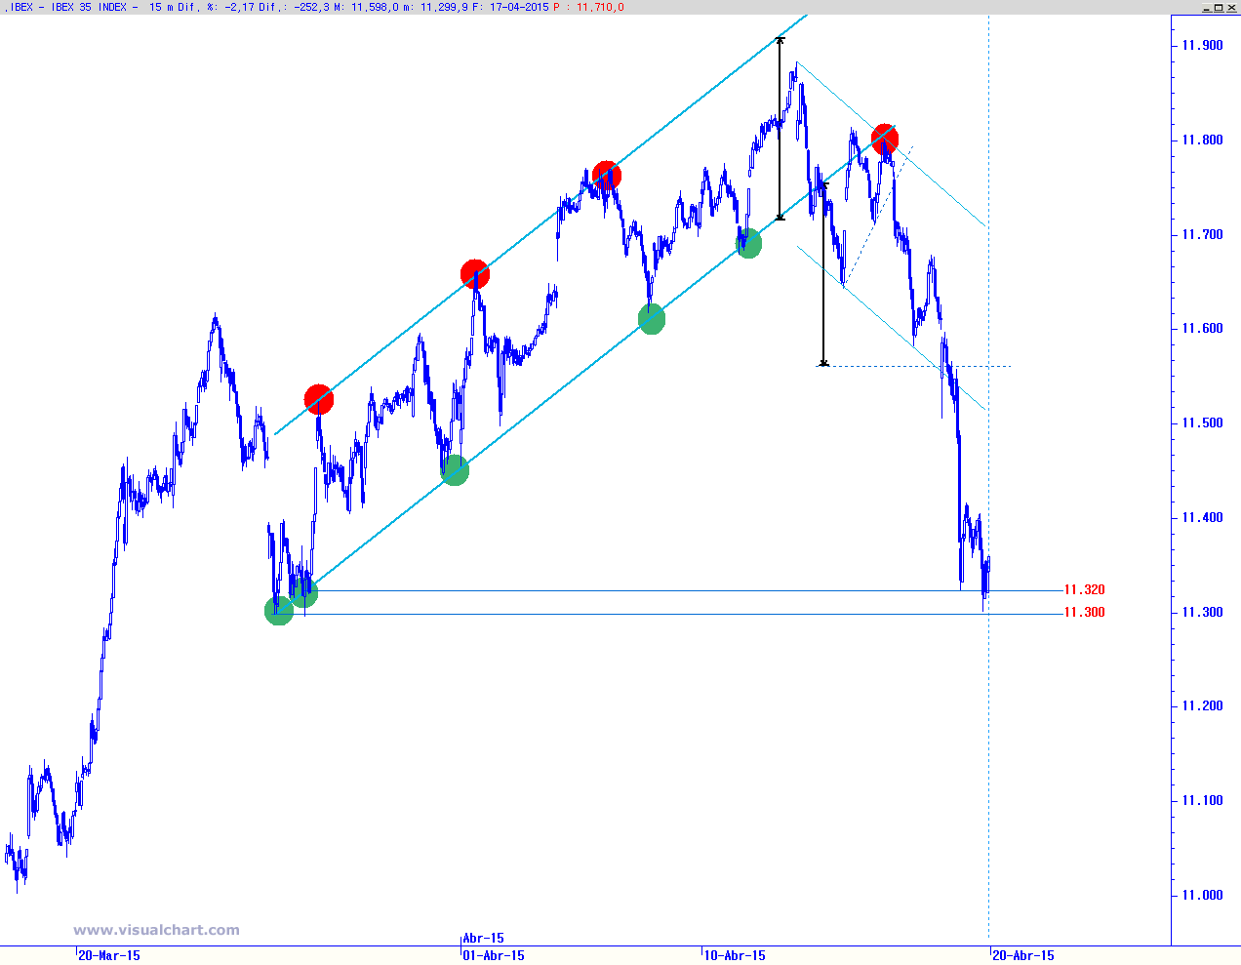Select the red '11.300' support level label
This screenshot has width=1241, height=965.
1084,612
